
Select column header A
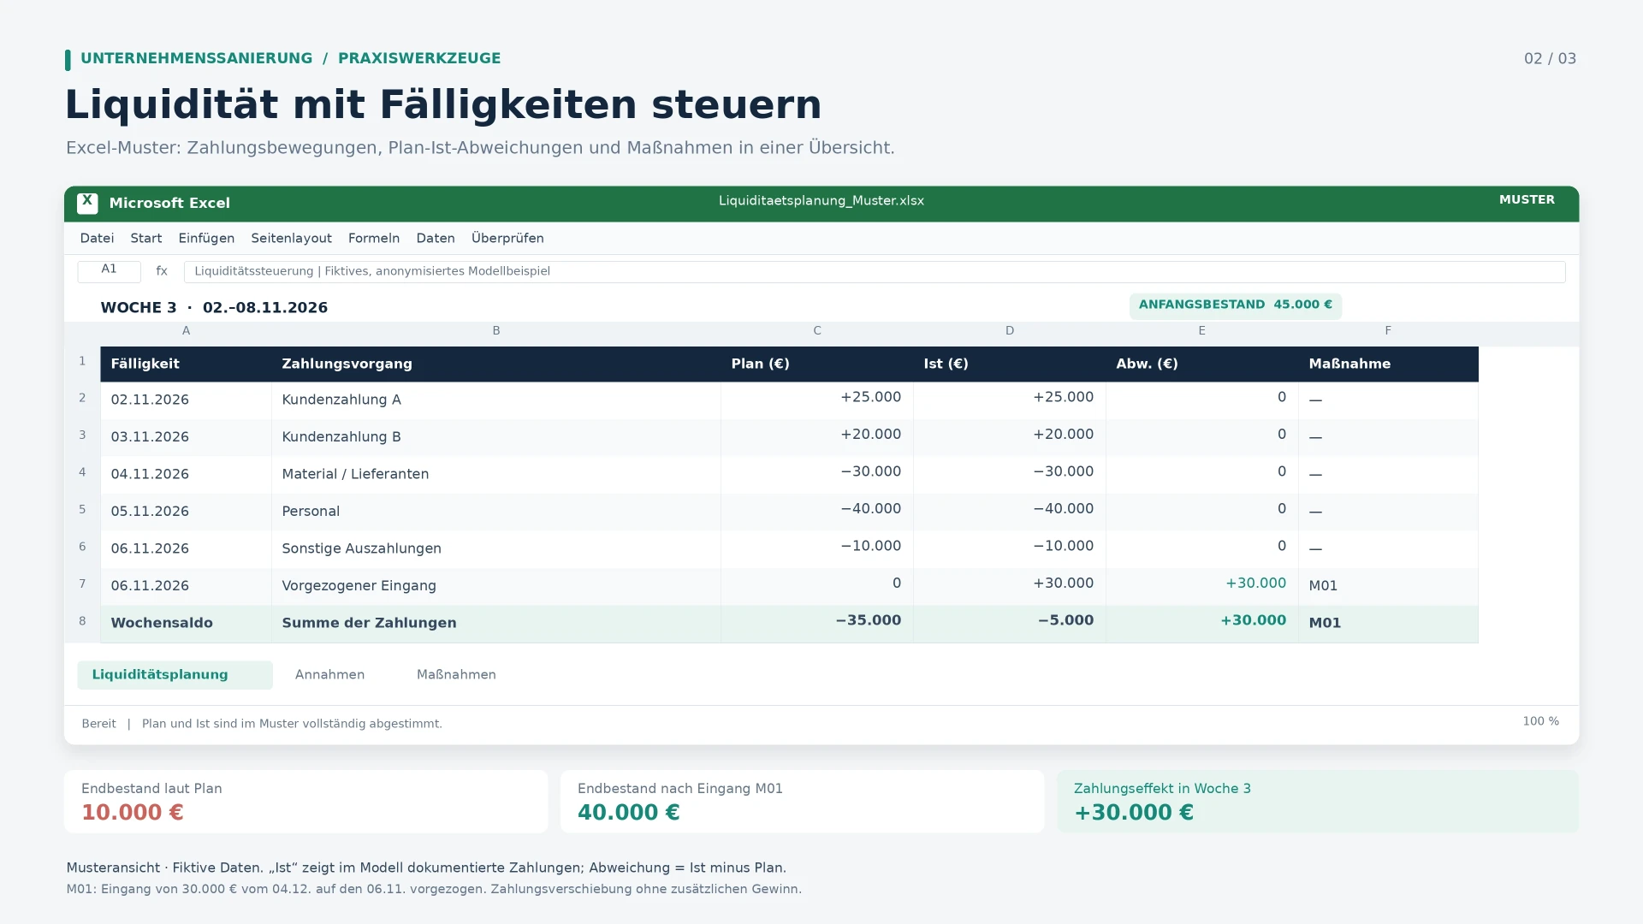coord(186,330)
